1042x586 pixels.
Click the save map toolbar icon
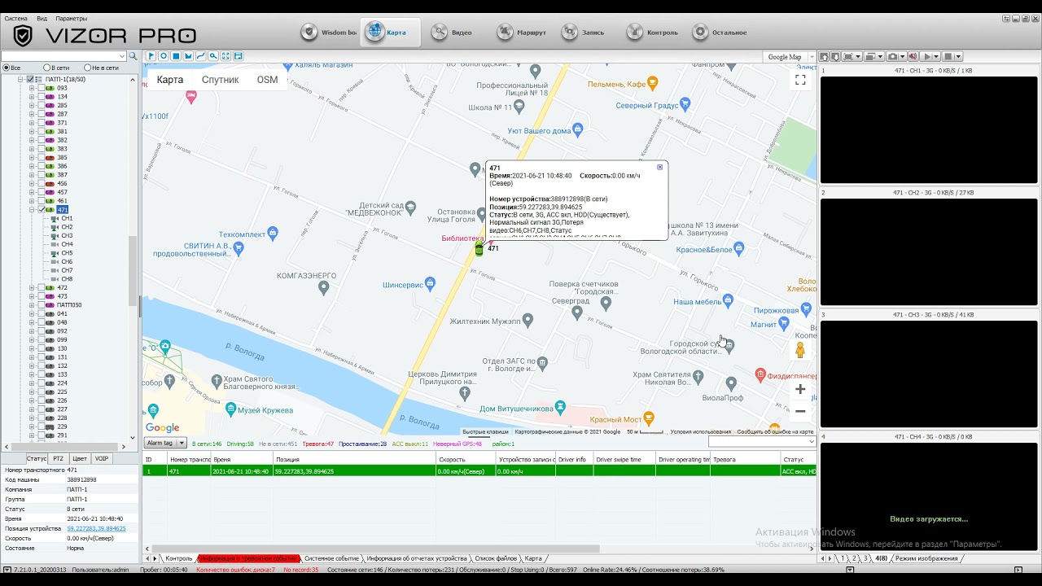coord(238,56)
